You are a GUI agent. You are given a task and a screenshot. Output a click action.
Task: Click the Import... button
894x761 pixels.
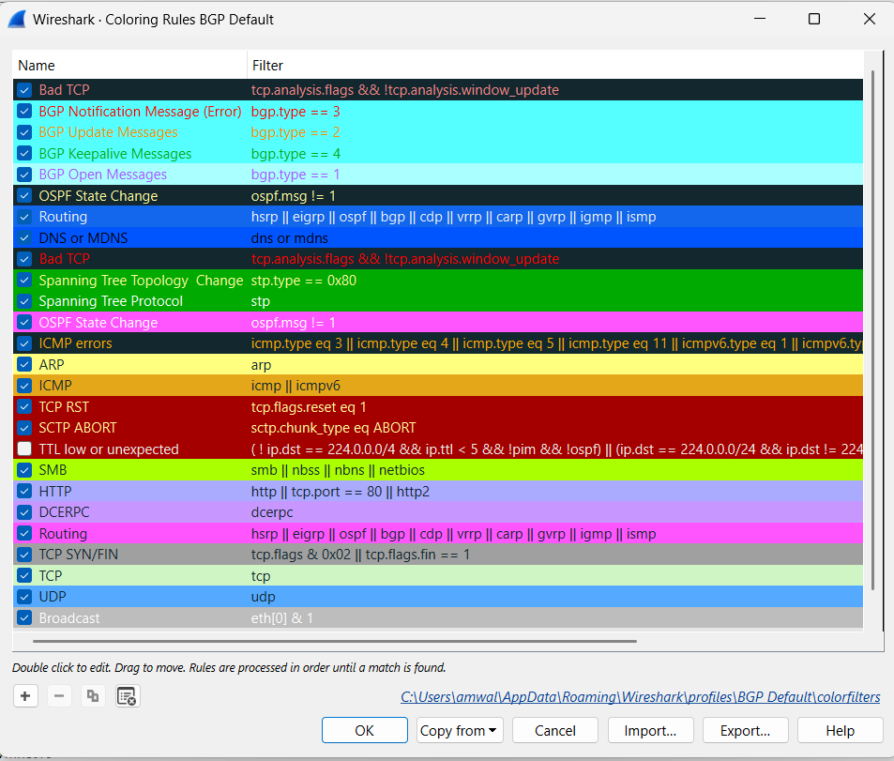click(650, 730)
